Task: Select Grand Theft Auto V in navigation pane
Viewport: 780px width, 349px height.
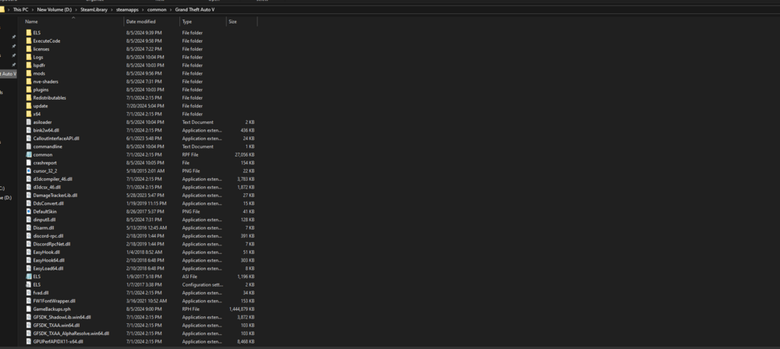Action: (x=9, y=73)
